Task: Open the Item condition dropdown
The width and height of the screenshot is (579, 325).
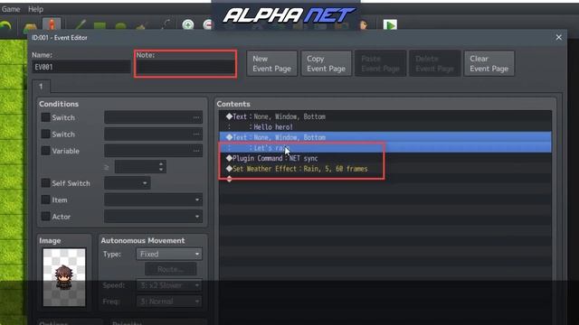Action: pyautogui.click(x=153, y=200)
